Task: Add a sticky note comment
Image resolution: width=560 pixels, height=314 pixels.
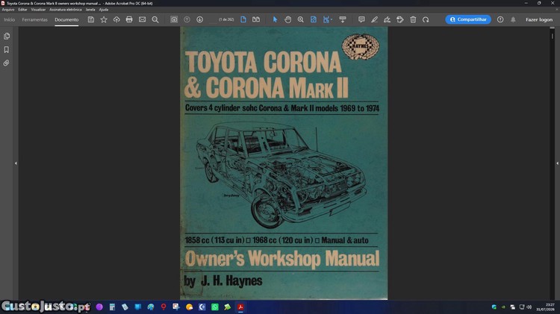Action: coord(361,19)
